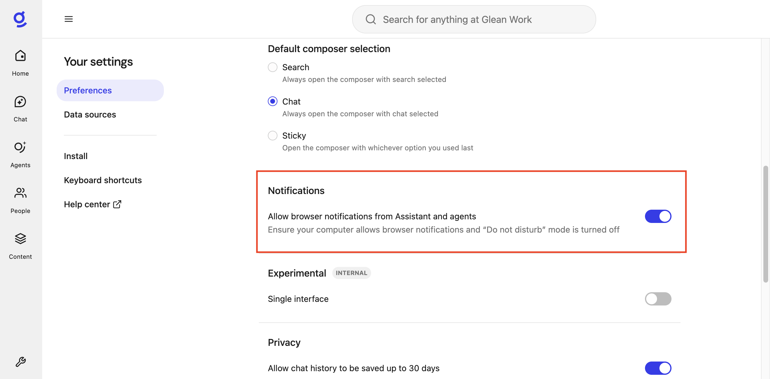Open the Keyboard shortcuts page
This screenshot has width=770, height=379.
(103, 180)
